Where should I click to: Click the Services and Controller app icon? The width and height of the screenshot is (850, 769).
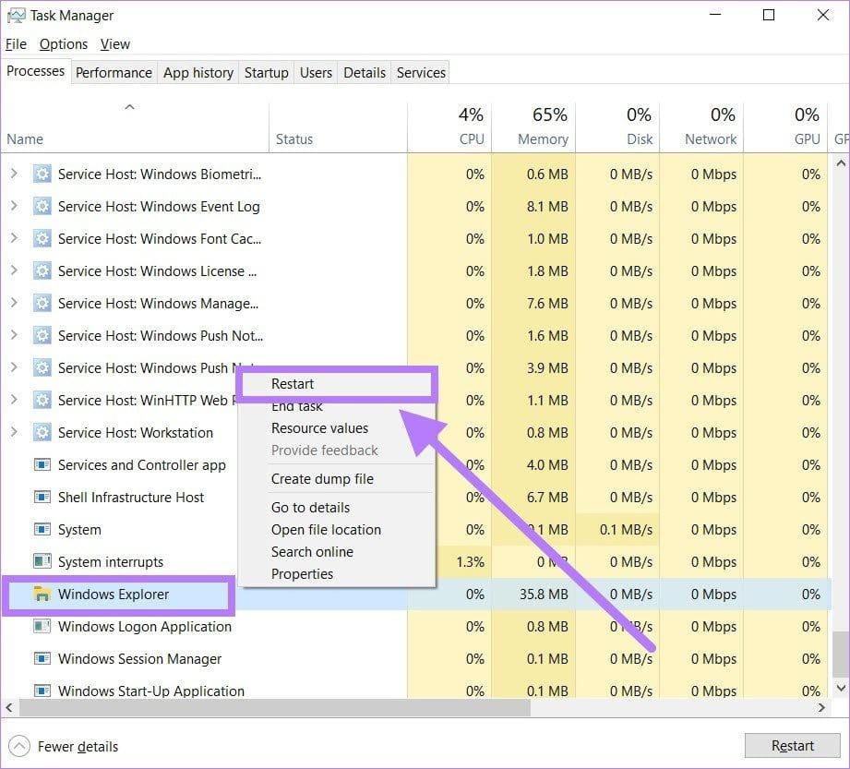(42, 464)
